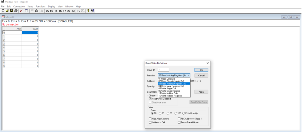This screenshot has width=302, height=132.
Task: Choose 15 Write Multiple Coils option
Action: click(174, 93)
